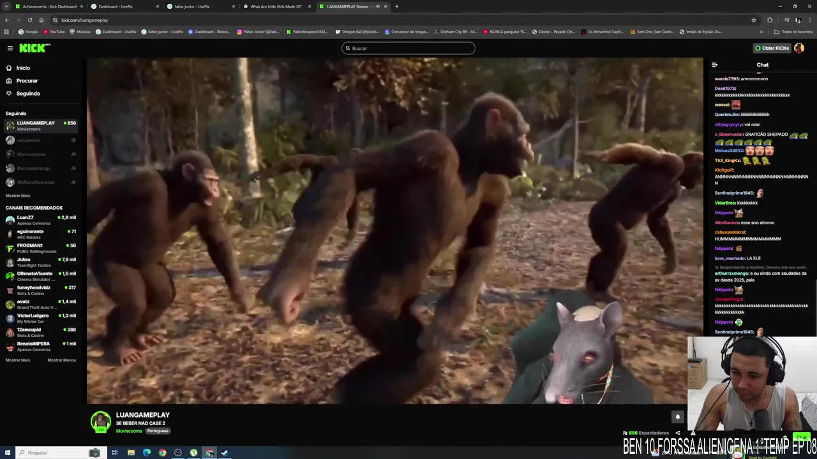The width and height of the screenshot is (817, 459).
Task: Reload the page
Action: 30,20
